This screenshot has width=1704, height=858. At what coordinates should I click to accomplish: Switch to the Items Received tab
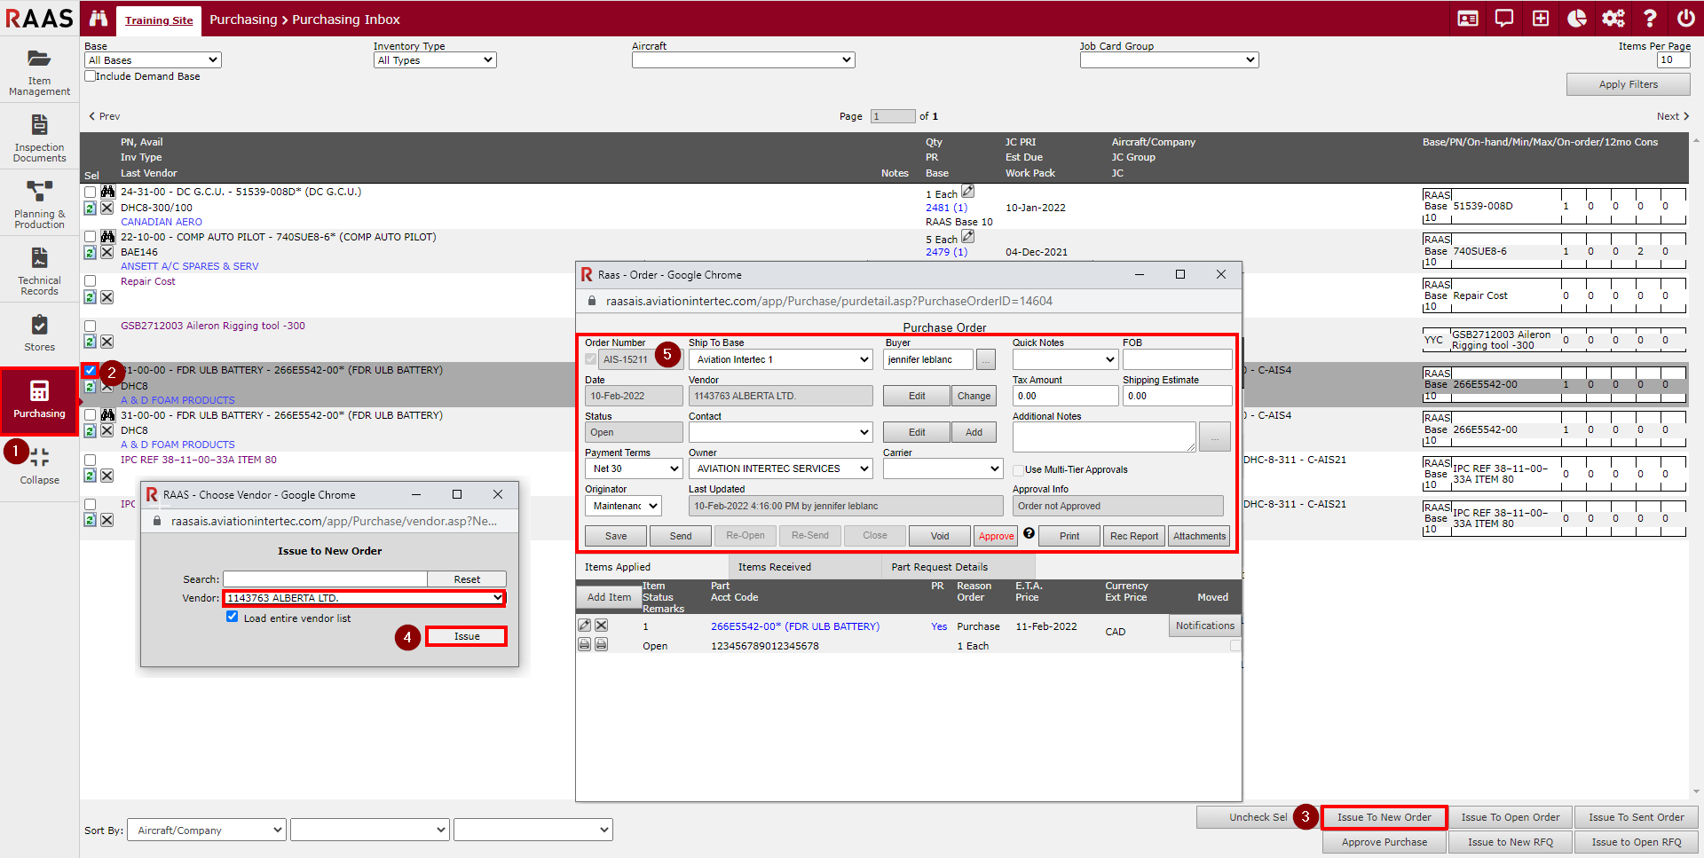click(774, 567)
